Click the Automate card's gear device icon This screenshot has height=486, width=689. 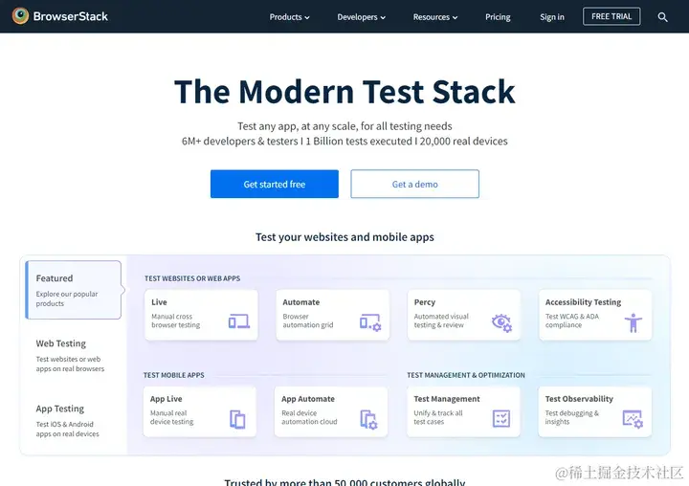tap(370, 322)
